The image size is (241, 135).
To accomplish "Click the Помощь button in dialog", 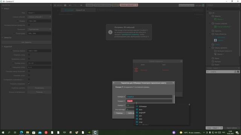I will click(x=119, y=113).
